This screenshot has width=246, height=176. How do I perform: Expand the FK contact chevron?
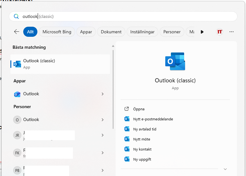[x=102, y=153]
